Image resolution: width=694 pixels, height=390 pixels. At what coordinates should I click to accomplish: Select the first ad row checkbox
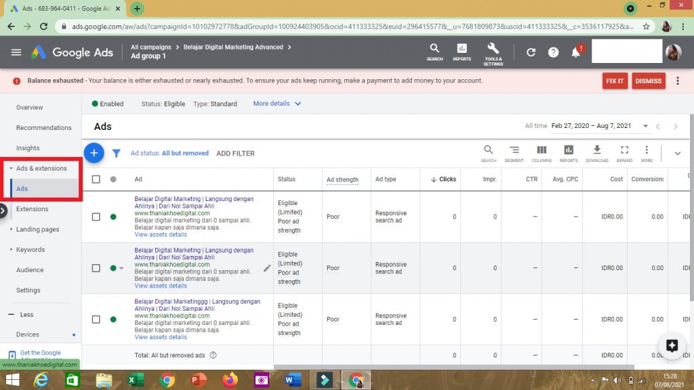[x=96, y=217]
